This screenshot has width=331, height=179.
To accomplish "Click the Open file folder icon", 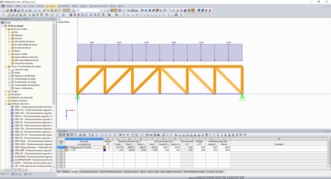I will pos(7,10).
